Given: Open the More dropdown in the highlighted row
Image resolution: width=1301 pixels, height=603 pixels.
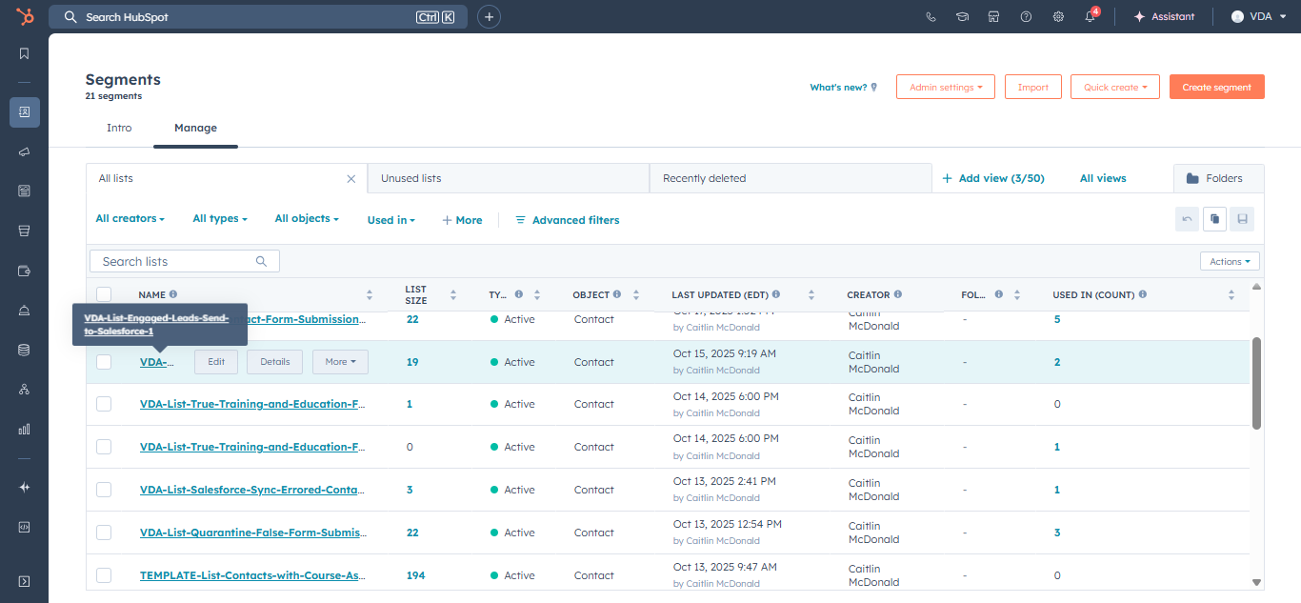Looking at the screenshot, I should pyautogui.click(x=340, y=362).
